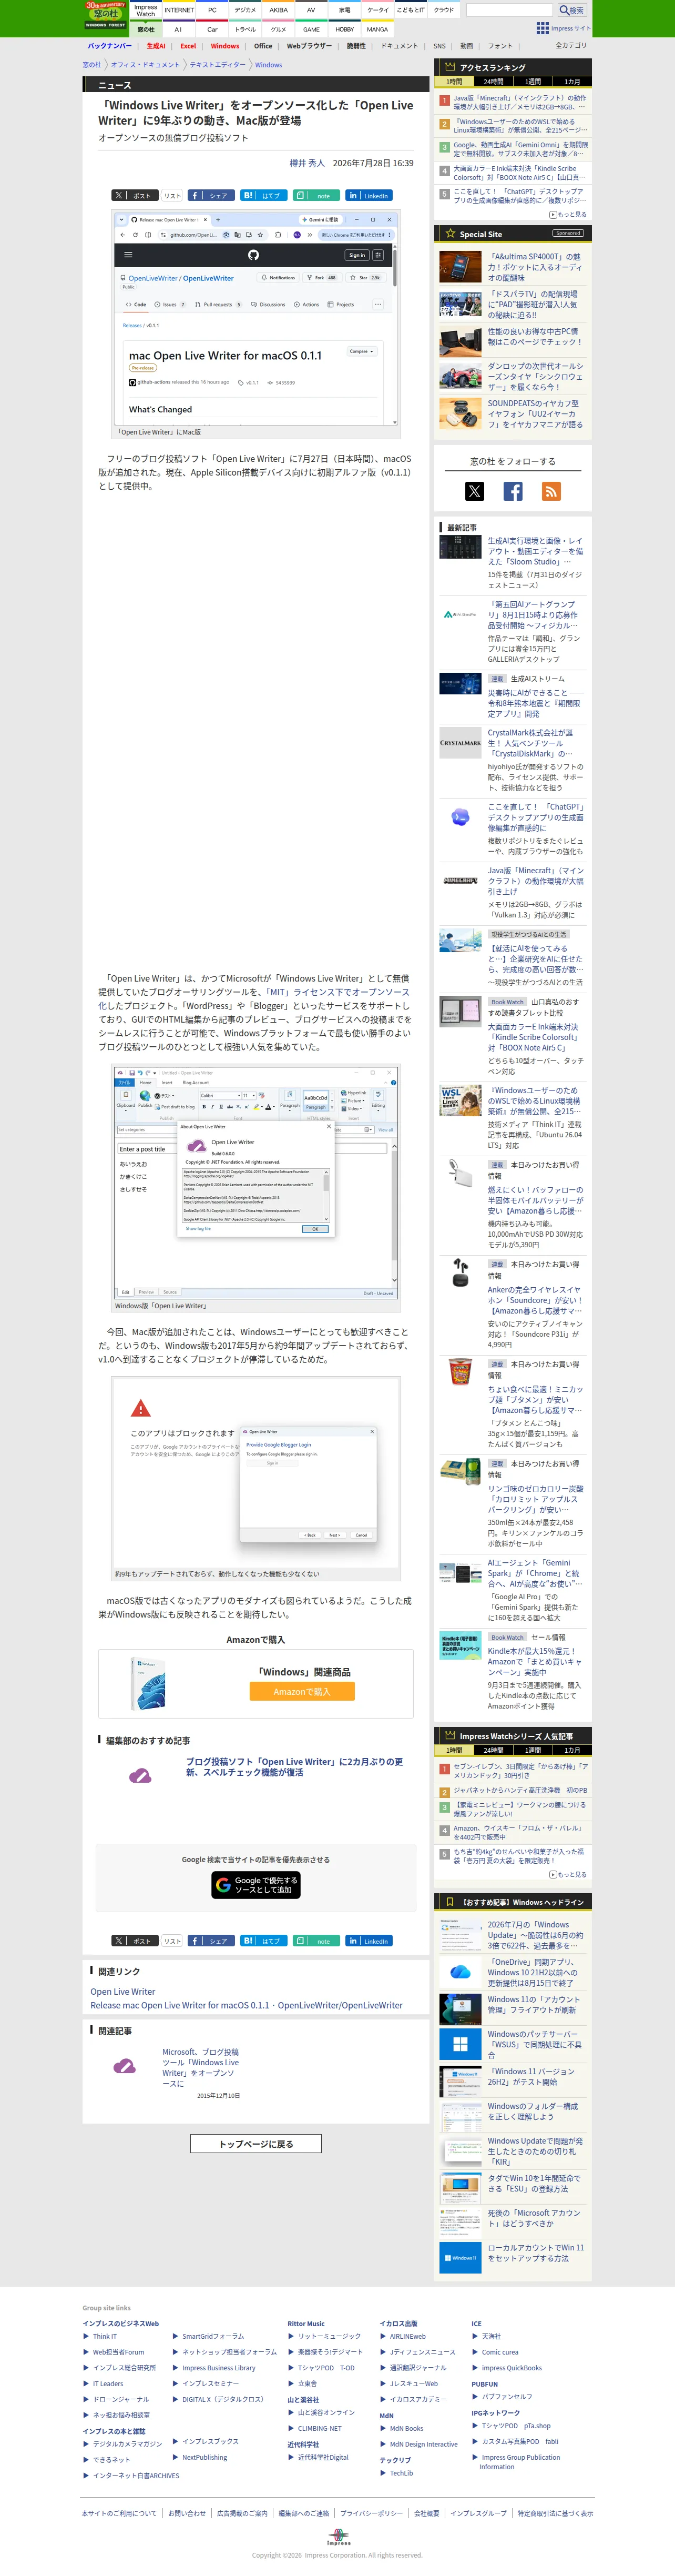Click LinkedIn button above 関連リンク section

tap(369, 1940)
